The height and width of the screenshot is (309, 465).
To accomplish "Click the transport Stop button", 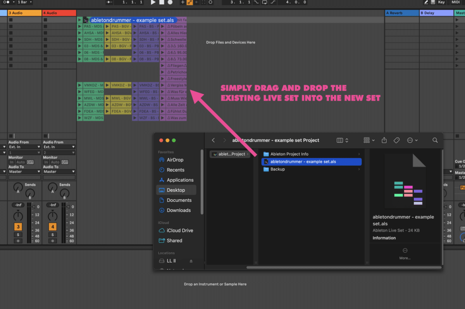I will (162, 2).
